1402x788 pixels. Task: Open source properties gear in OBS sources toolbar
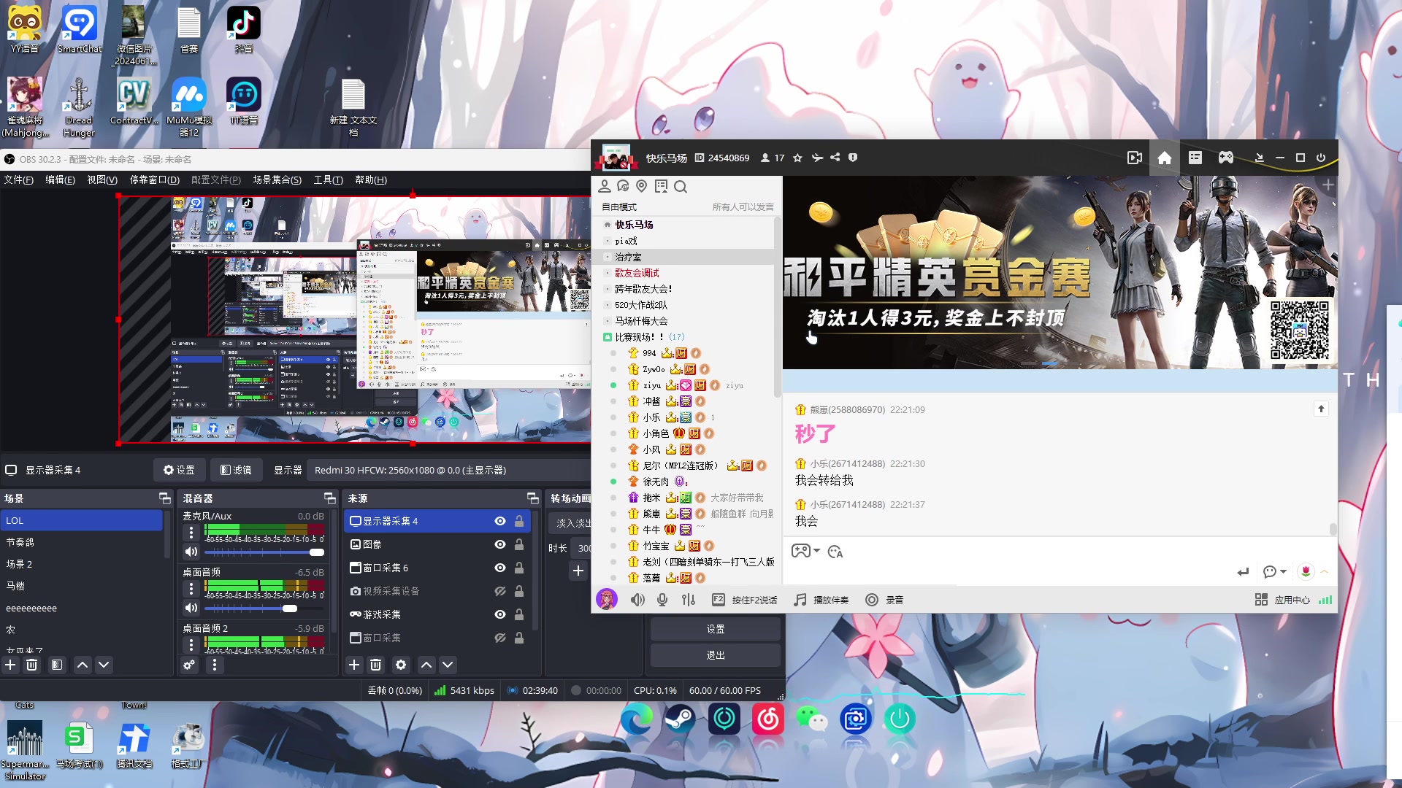tap(401, 665)
